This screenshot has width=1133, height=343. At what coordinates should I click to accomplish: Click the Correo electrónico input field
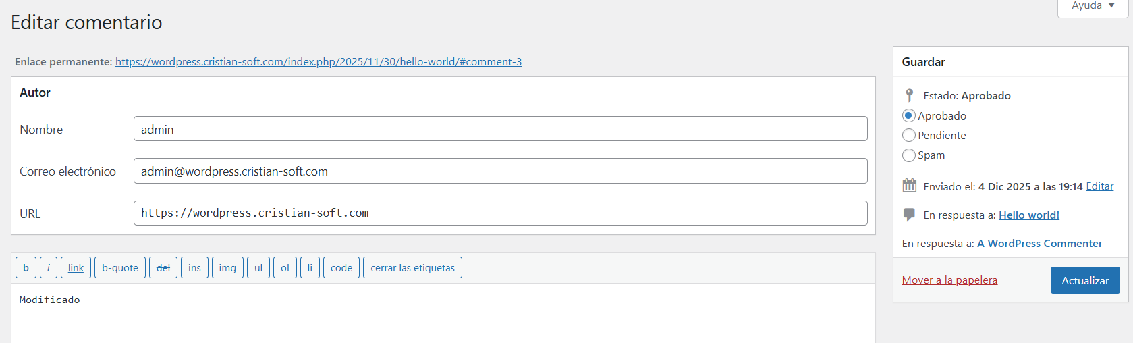pos(500,171)
